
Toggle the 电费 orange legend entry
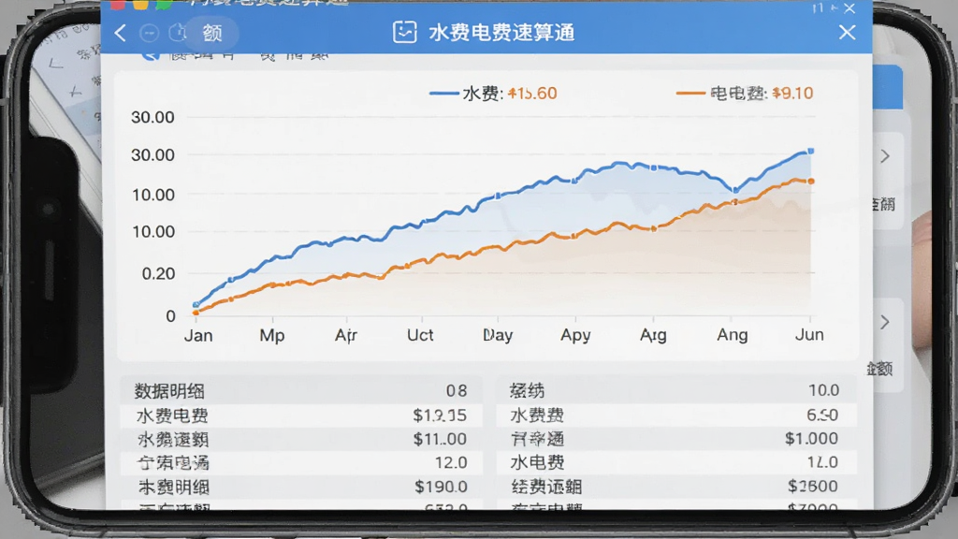pos(721,94)
